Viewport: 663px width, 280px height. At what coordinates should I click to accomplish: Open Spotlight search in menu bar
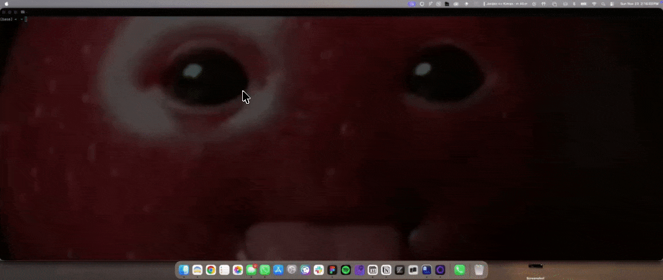click(x=603, y=4)
